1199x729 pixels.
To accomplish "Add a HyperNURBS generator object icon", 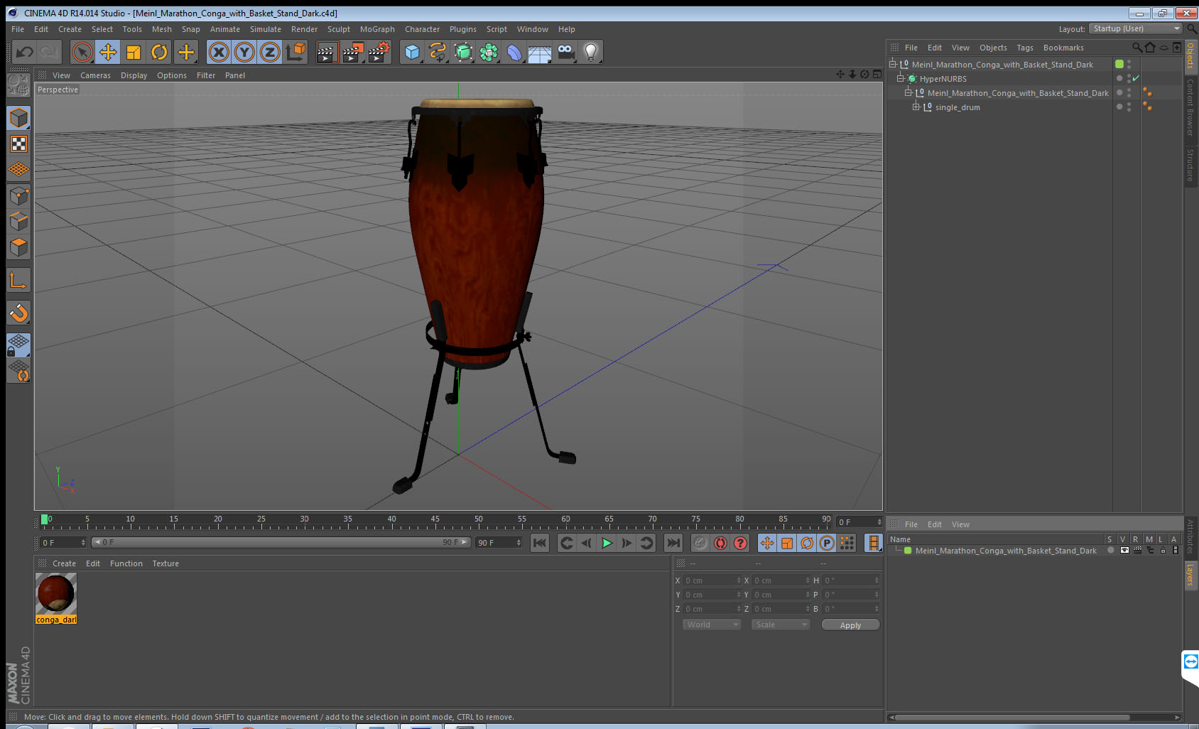I will 463,52.
